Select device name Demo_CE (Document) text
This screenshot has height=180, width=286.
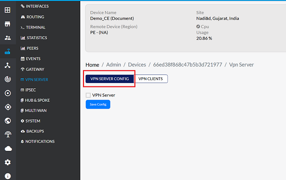pos(112,19)
